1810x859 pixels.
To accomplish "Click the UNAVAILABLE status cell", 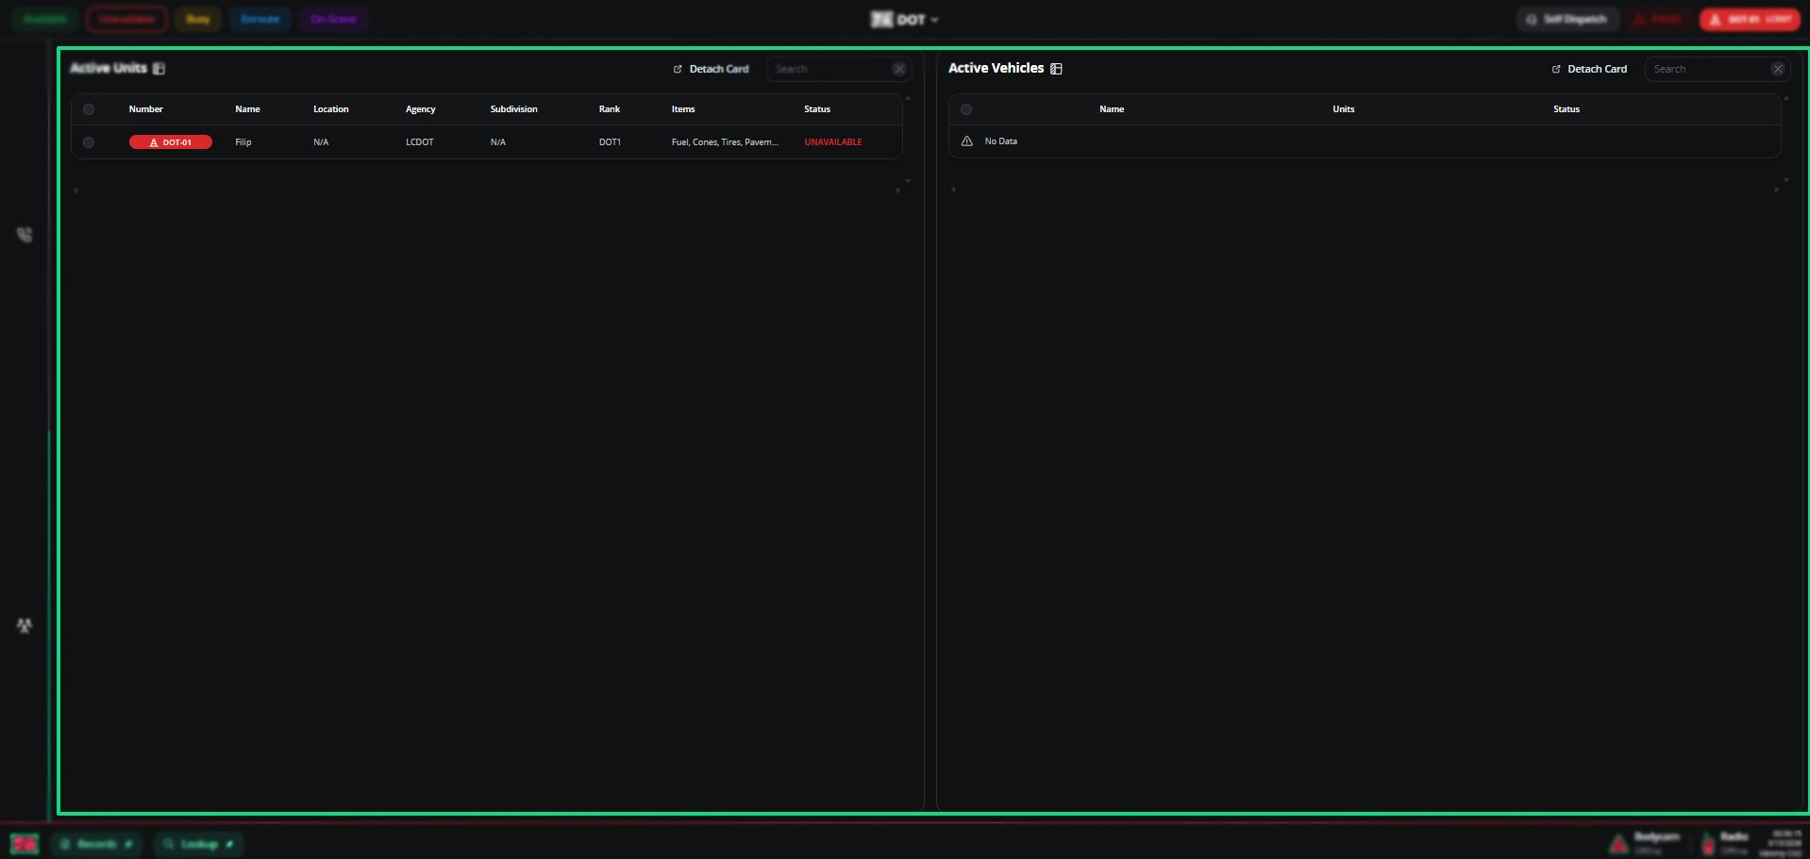I will (x=833, y=142).
